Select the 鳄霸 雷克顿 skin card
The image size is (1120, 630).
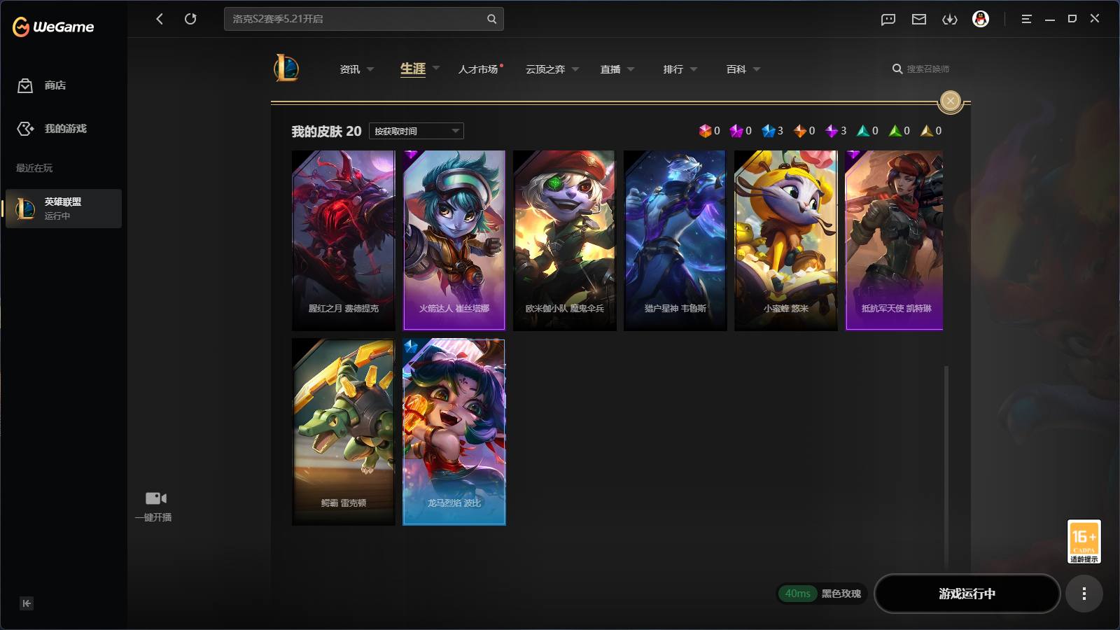point(343,432)
